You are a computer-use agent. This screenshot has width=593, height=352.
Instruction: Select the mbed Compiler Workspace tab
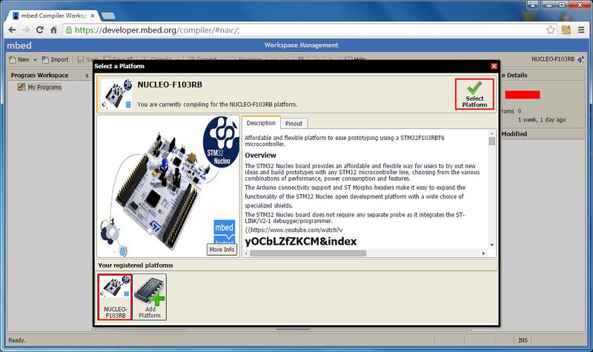[x=53, y=16]
